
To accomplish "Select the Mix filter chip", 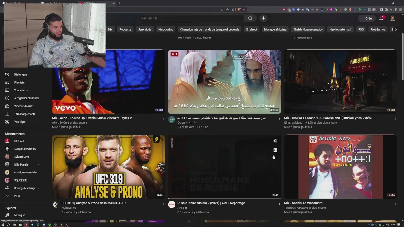I will [x=110, y=29].
